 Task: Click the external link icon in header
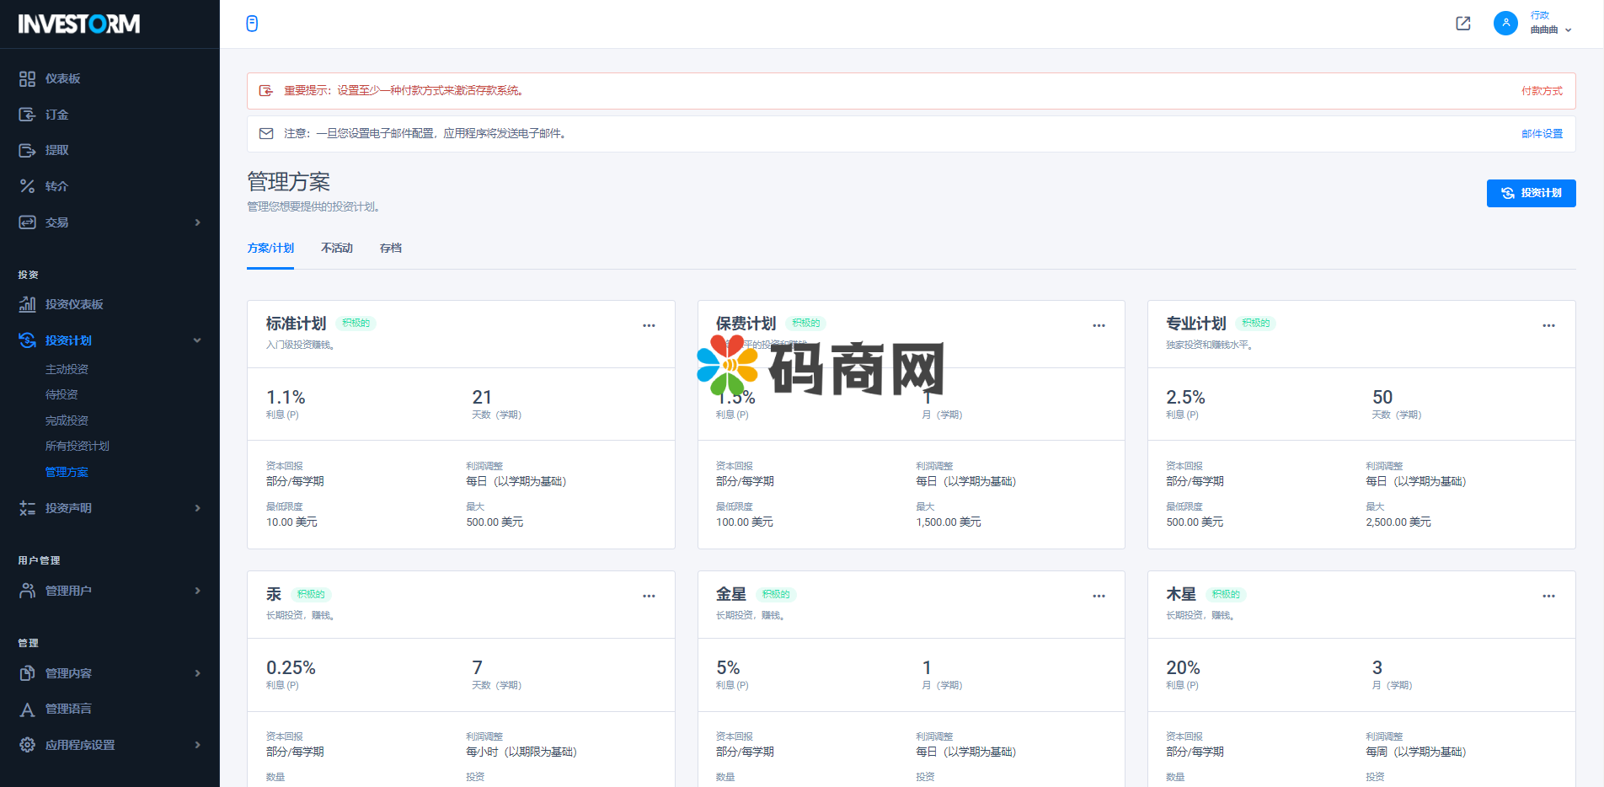pos(1463,24)
